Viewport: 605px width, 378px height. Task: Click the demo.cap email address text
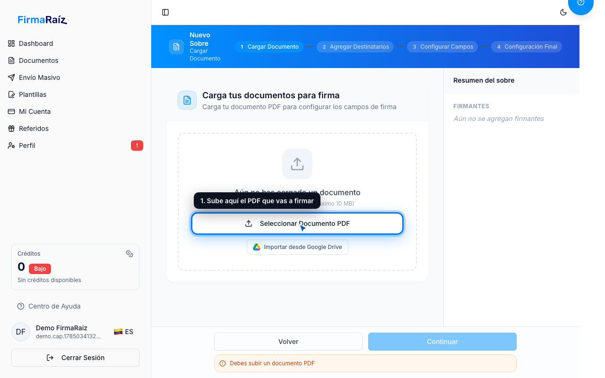[x=69, y=336]
